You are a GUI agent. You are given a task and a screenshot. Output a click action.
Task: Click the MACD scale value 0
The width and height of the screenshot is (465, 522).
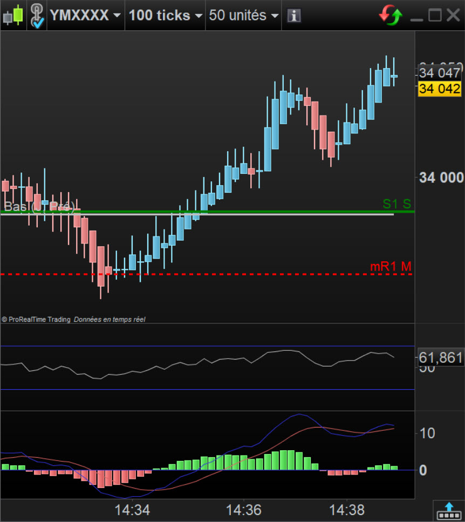(423, 470)
